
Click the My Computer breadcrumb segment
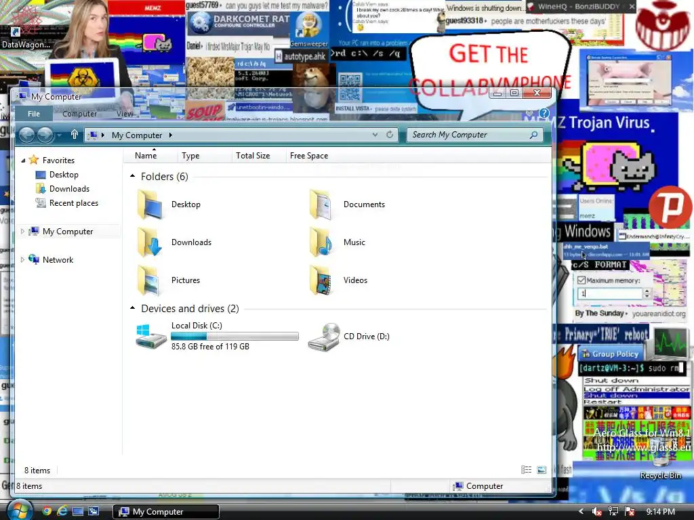137,135
